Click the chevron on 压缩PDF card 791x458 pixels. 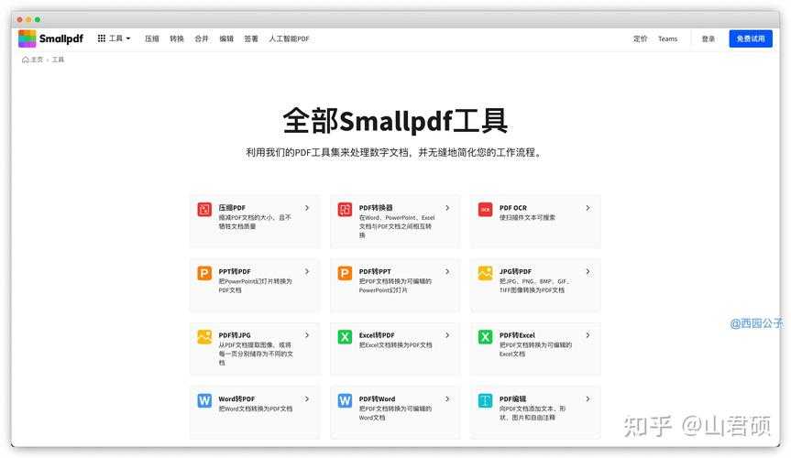(x=307, y=208)
